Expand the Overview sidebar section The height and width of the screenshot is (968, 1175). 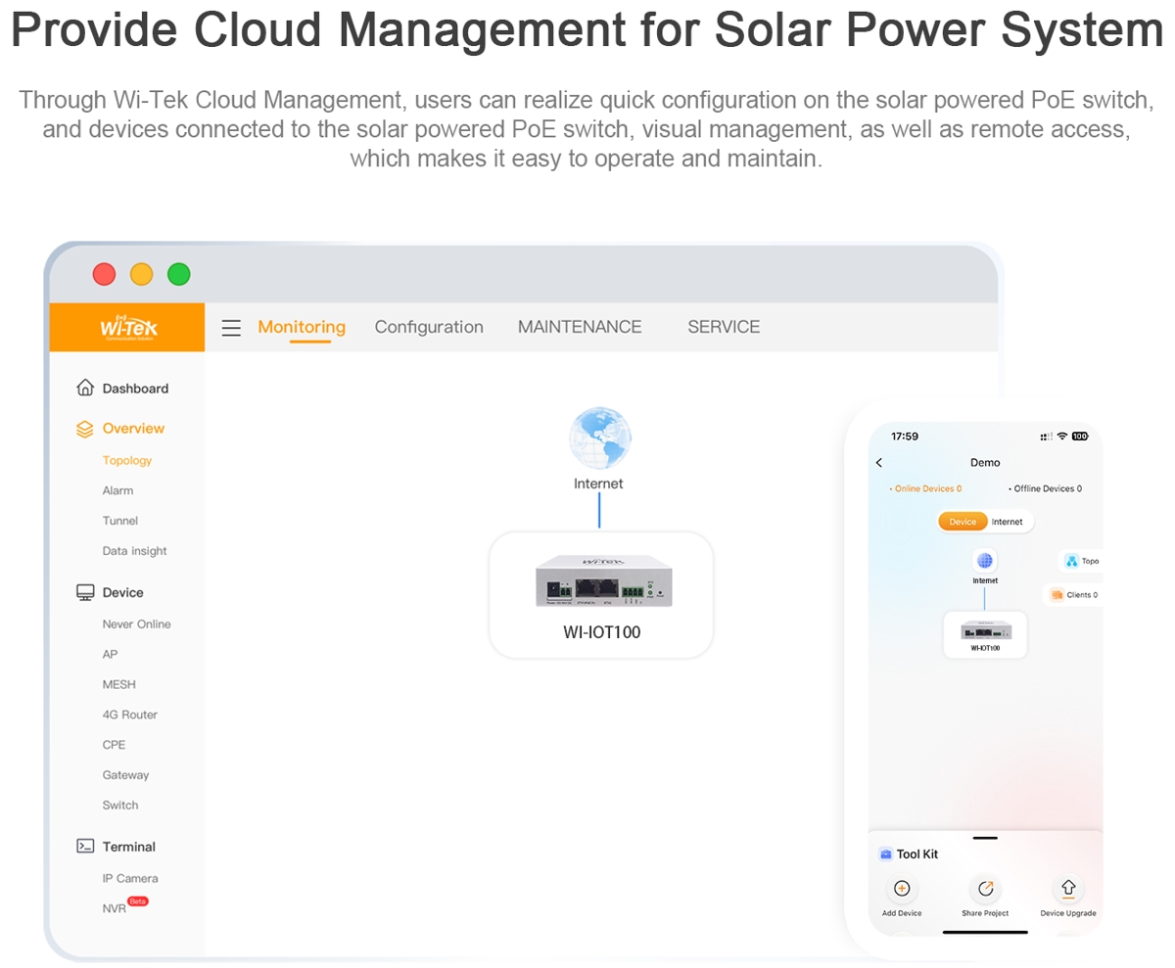132,429
